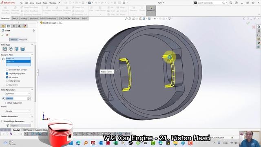Select Full Round Fillet type icon
The width and height of the screenshot is (261, 147).
(x=22, y=49)
